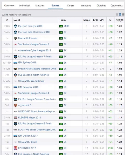Click the ESL One Cologne 2018 logo
The image size is (125, 155).
(x=15, y=26)
